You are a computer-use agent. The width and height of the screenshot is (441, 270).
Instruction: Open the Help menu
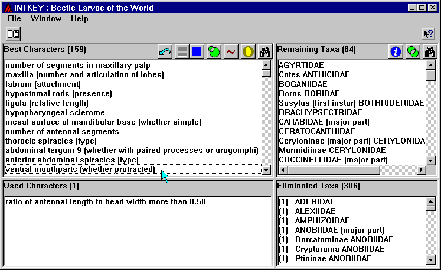point(79,18)
